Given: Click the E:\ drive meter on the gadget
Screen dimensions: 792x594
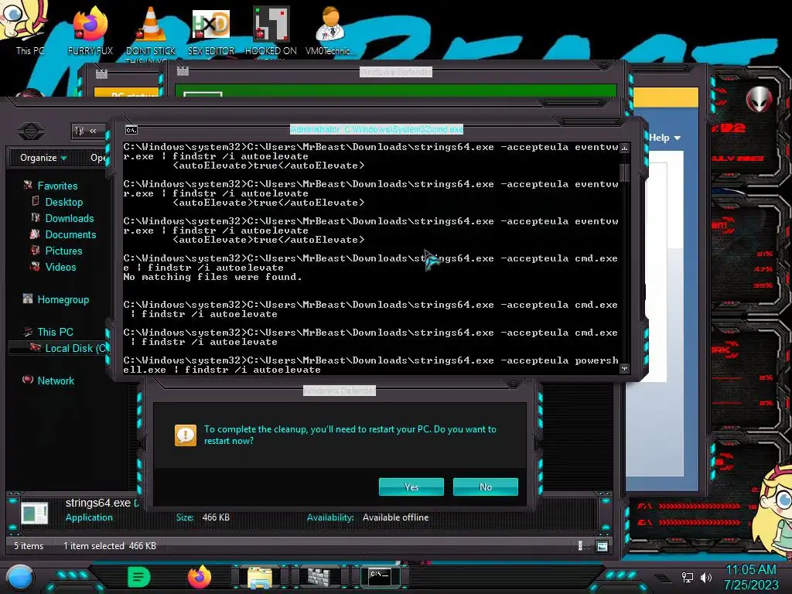Looking at the screenshot, I should (x=689, y=522).
